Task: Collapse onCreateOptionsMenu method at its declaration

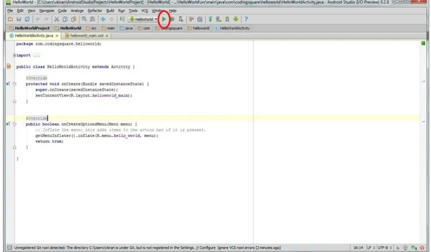Action: [x=15, y=124]
